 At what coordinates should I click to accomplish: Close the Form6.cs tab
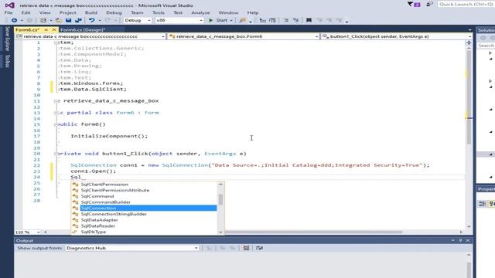[x=54, y=29]
